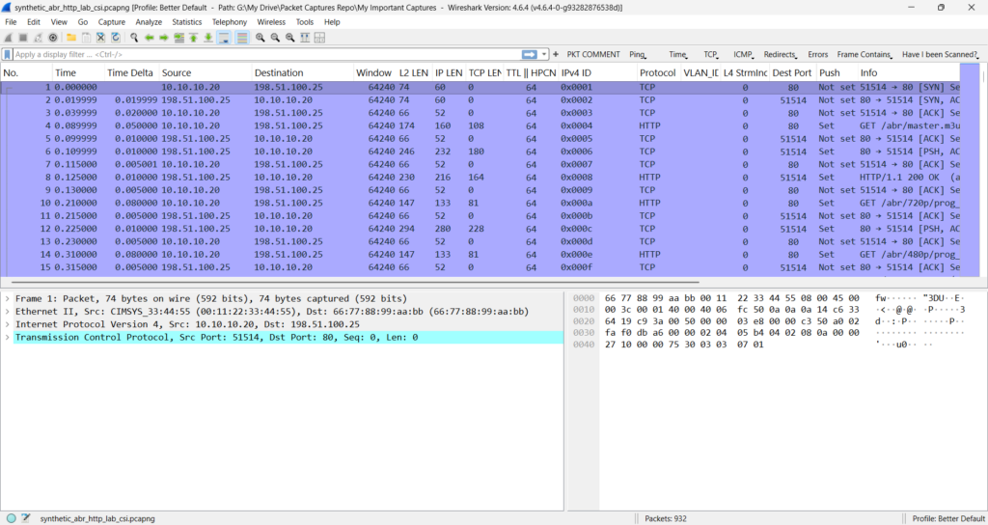Image resolution: width=988 pixels, height=525 pixels.
Task: Click the open capture file folder icon
Action: pos(71,38)
